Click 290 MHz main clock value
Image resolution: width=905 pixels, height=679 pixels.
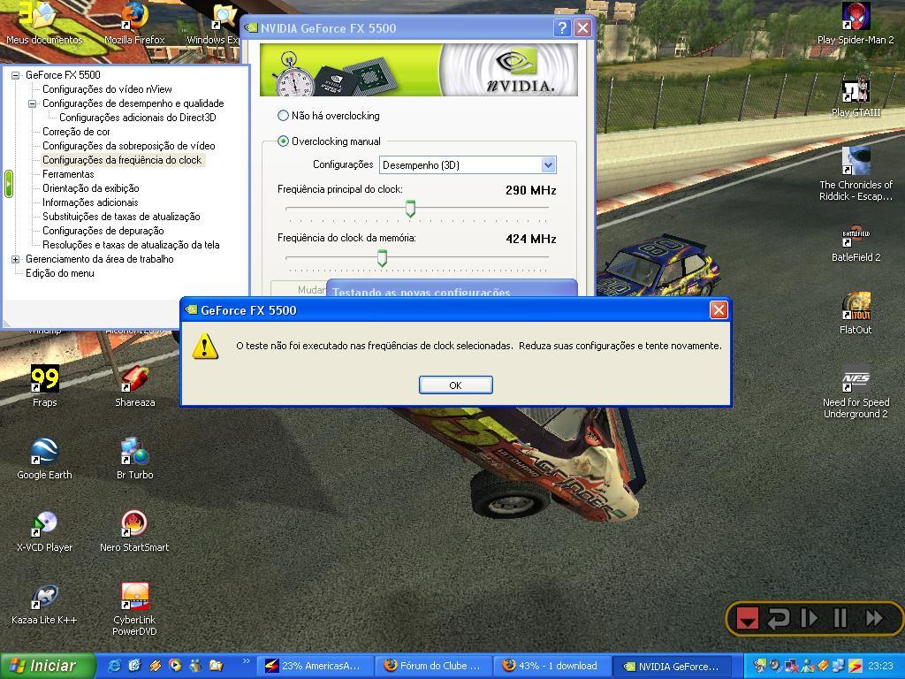click(530, 190)
